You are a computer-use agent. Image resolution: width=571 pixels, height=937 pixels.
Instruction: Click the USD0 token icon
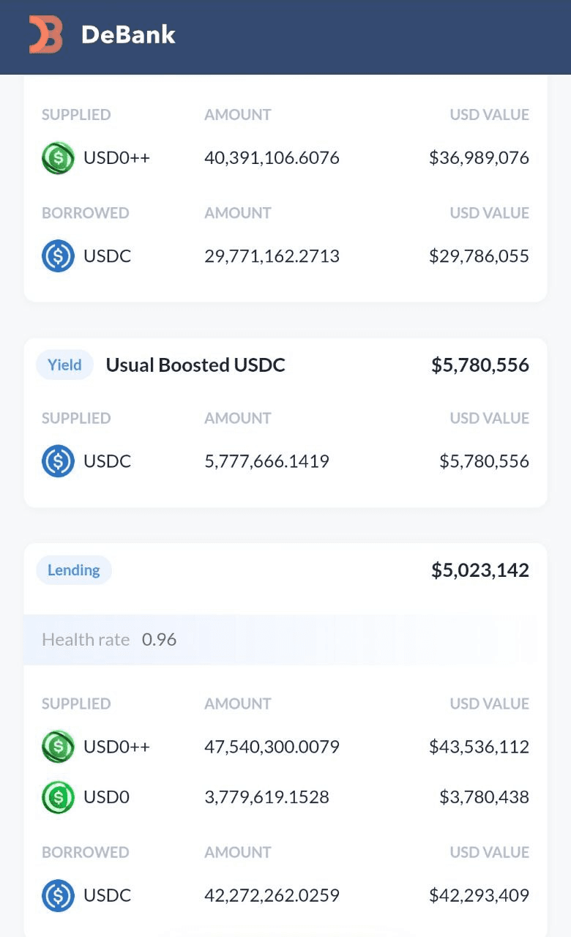(x=58, y=796)
